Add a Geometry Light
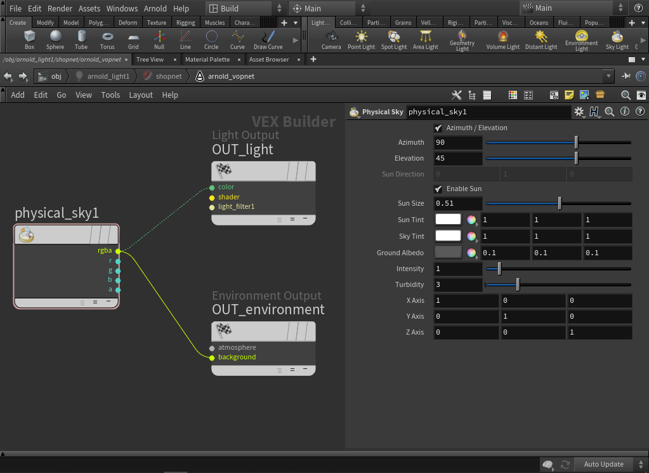649x473 pixels. (x=462, y=41)
